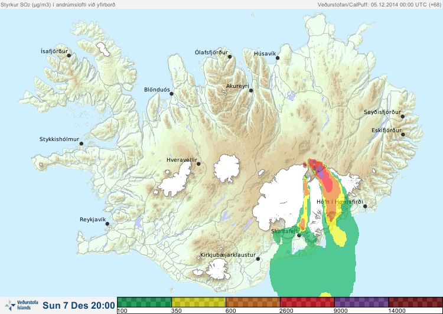
Task: Click the orange 600 legend swatch
Action: [x=253, y=302]
